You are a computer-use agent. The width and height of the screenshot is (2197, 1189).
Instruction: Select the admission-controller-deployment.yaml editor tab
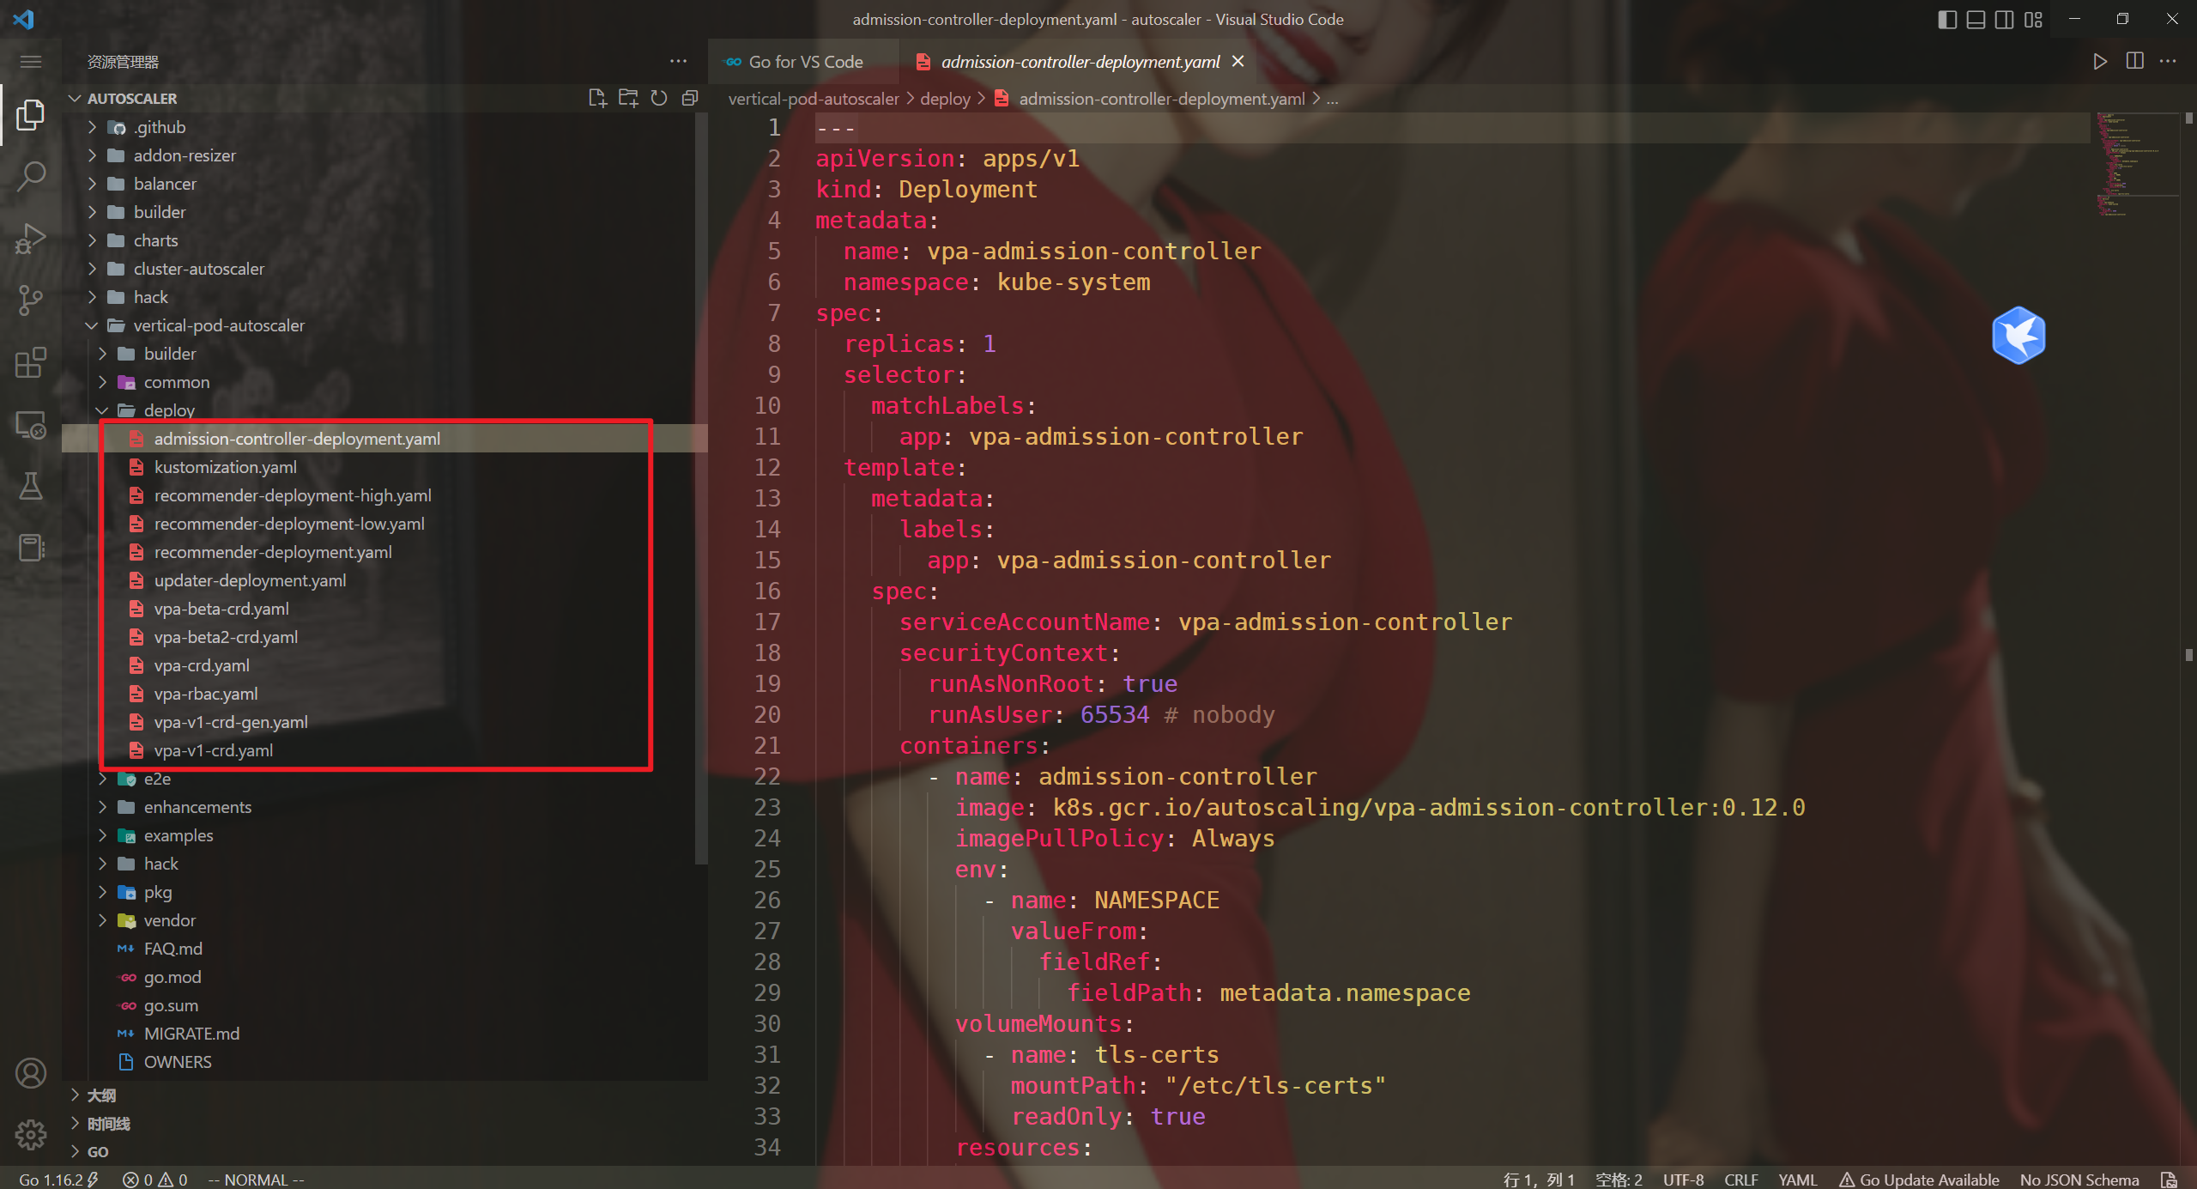click(x=1080, y=62)
